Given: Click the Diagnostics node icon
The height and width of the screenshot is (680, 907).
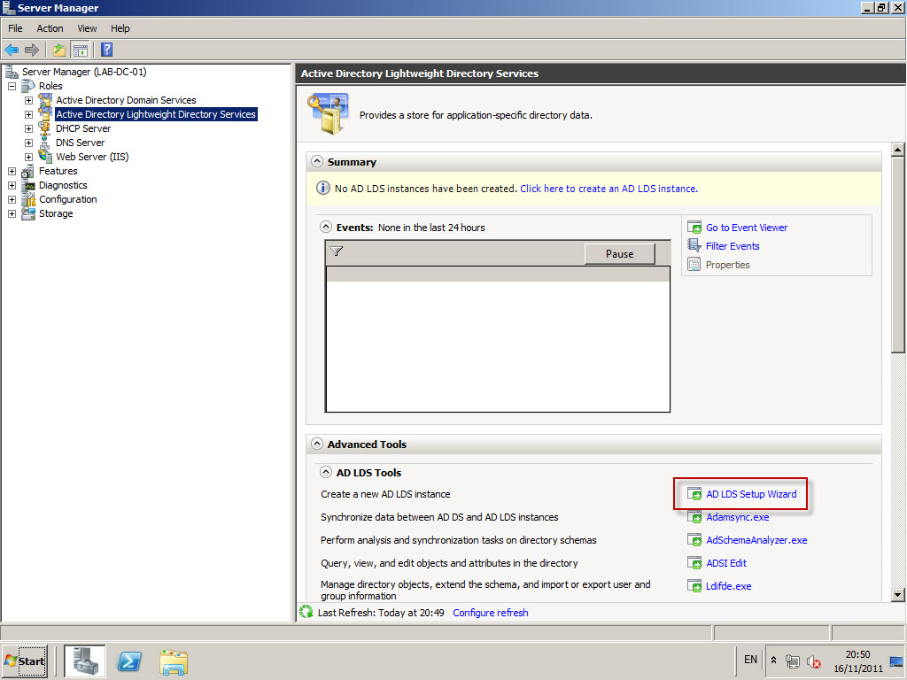Looking at the screenshot, I should [x=28, y=185].
